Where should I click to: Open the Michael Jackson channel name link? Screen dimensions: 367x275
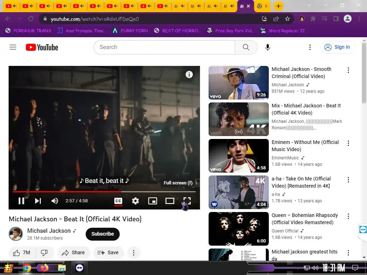pyautogui.click(x=49, y=231)
